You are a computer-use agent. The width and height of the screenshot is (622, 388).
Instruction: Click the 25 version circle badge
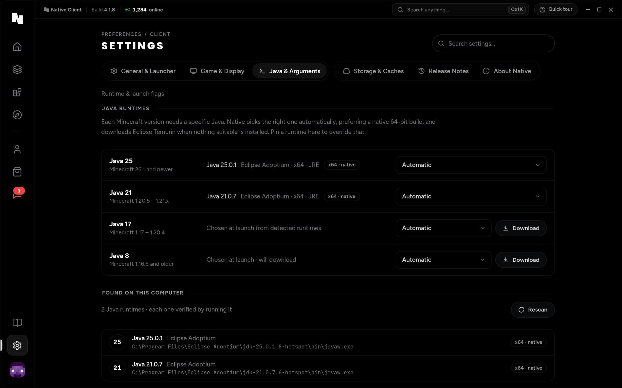point(117,342)
